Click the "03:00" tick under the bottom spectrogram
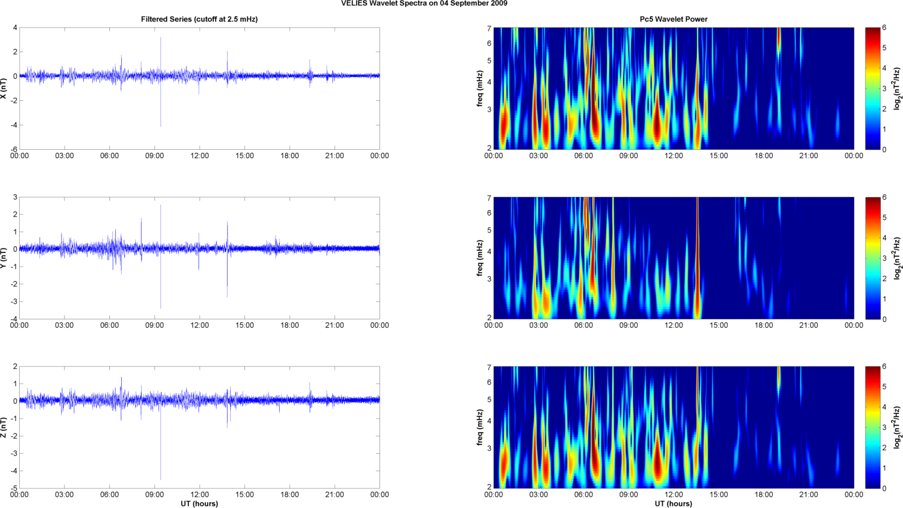This screenshot has width=903, height=508. (x=538, y=495)
